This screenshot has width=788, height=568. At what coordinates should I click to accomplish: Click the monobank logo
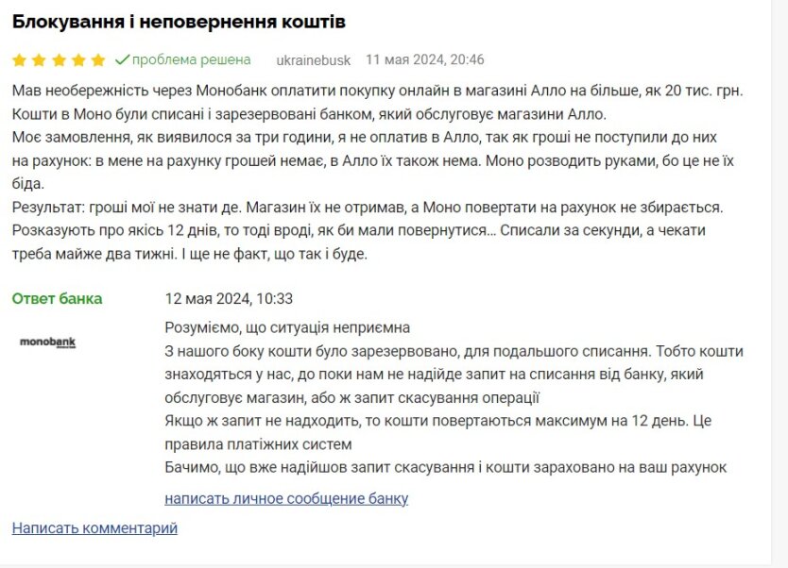47,342
